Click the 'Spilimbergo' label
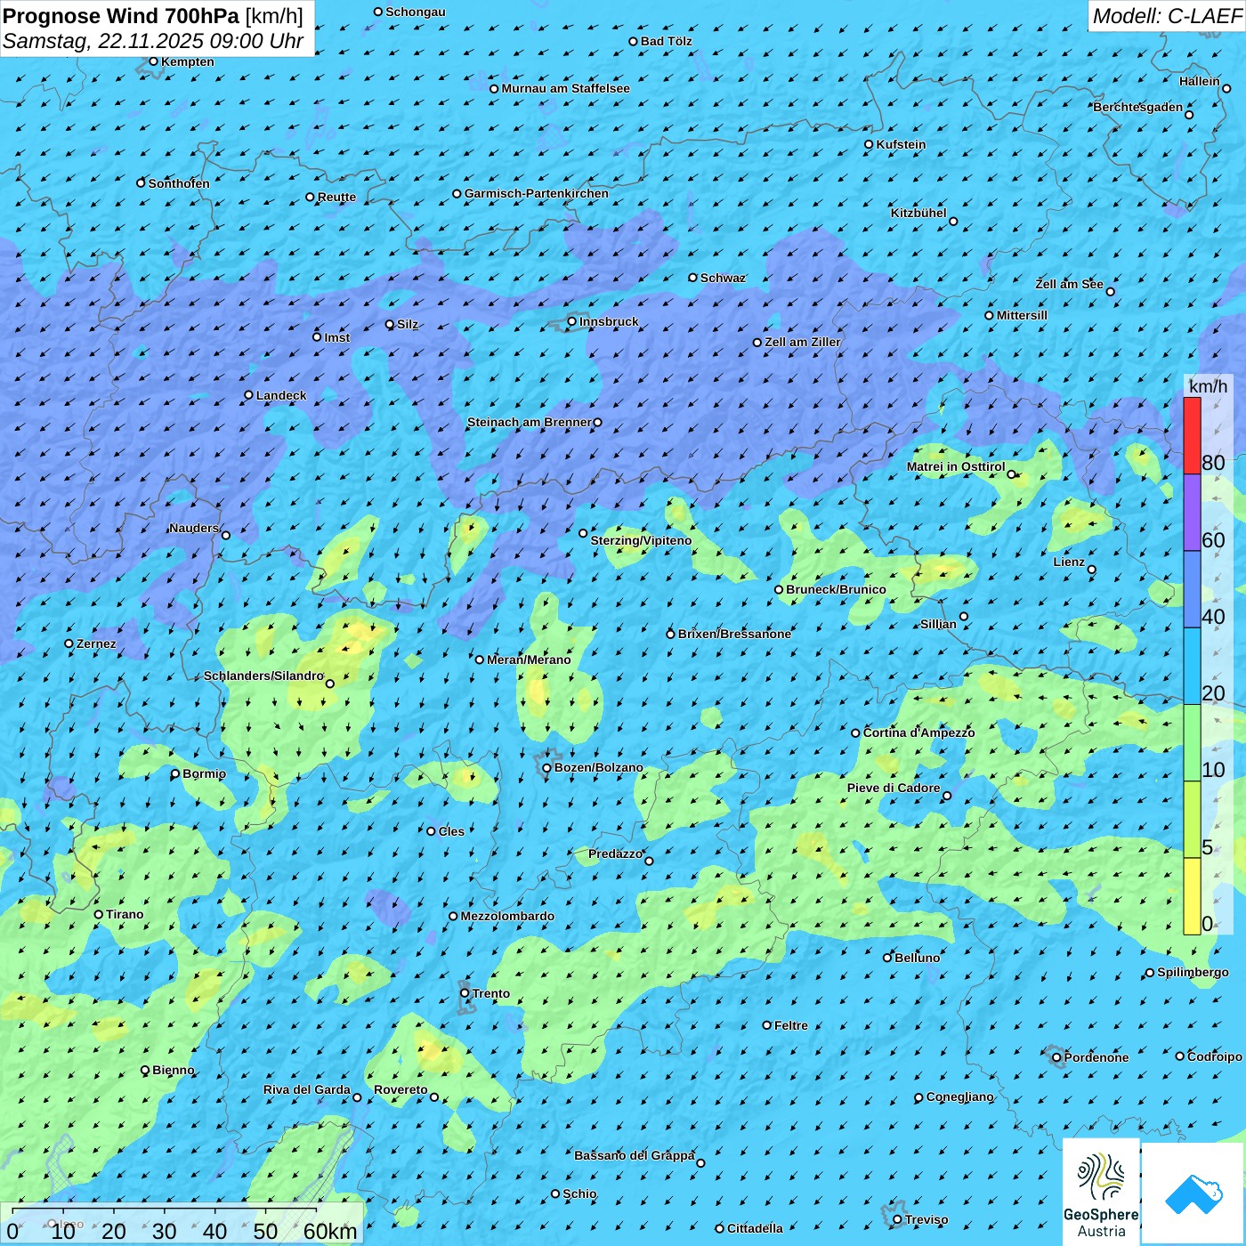 pyautogui.click(x=1193, y=973)
